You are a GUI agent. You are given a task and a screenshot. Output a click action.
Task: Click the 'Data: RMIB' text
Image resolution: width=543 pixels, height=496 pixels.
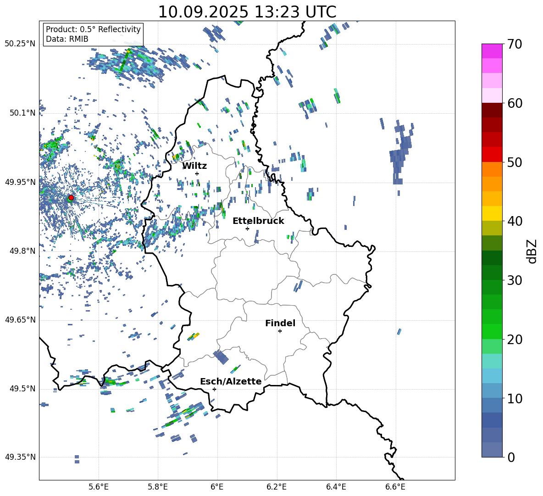(67, 39)
